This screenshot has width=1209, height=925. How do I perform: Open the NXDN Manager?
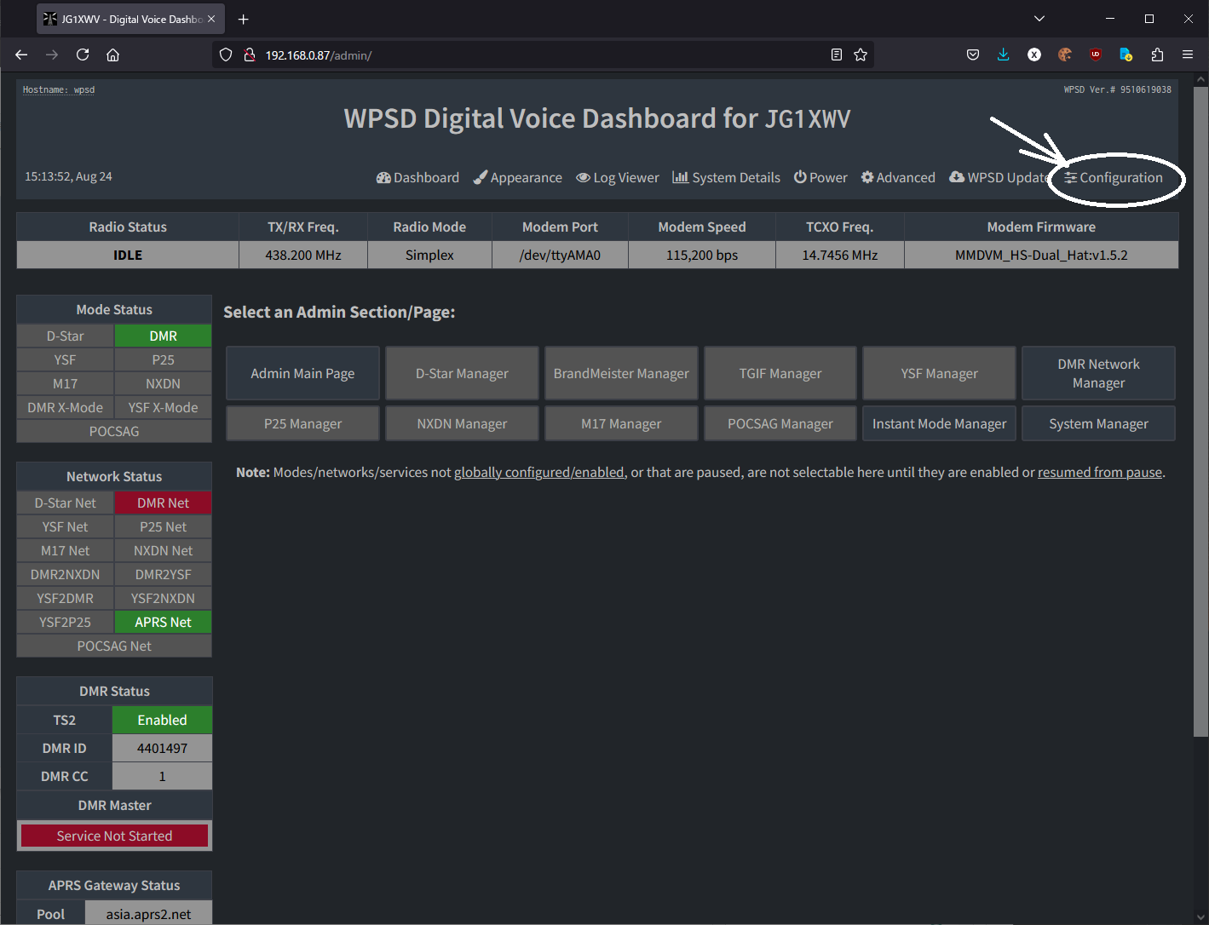(462, 423)
